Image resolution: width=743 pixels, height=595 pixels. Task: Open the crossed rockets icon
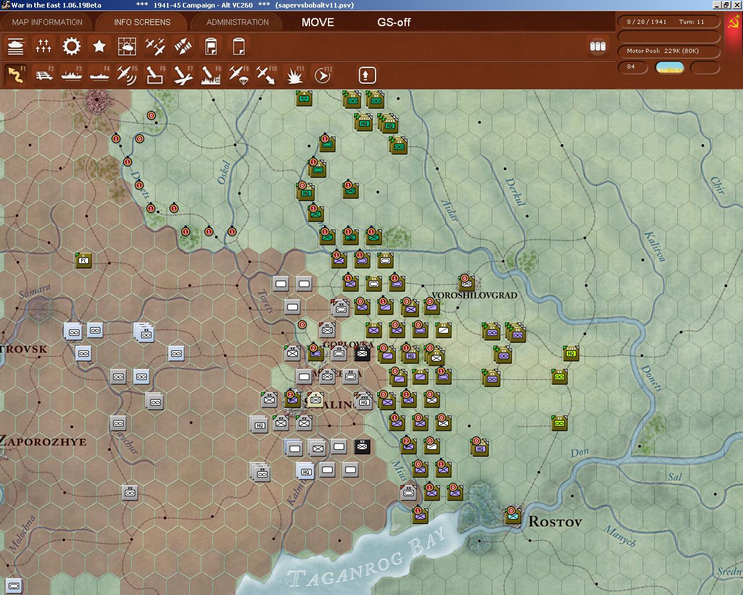point(183,46)
